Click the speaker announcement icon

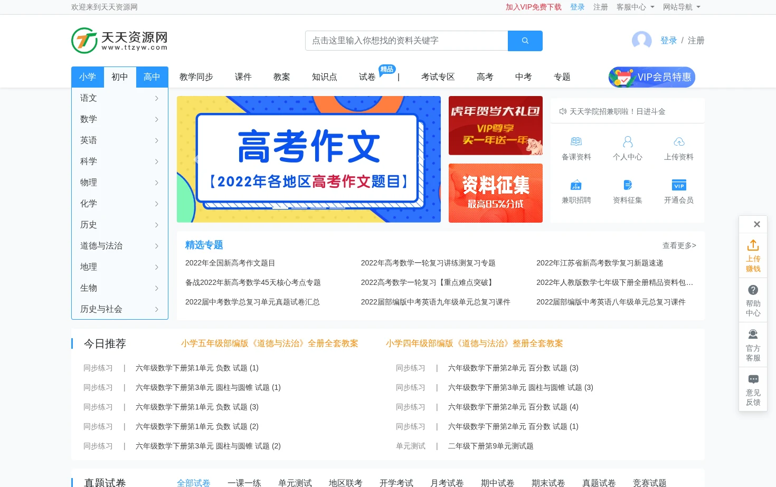click(563, 111)
